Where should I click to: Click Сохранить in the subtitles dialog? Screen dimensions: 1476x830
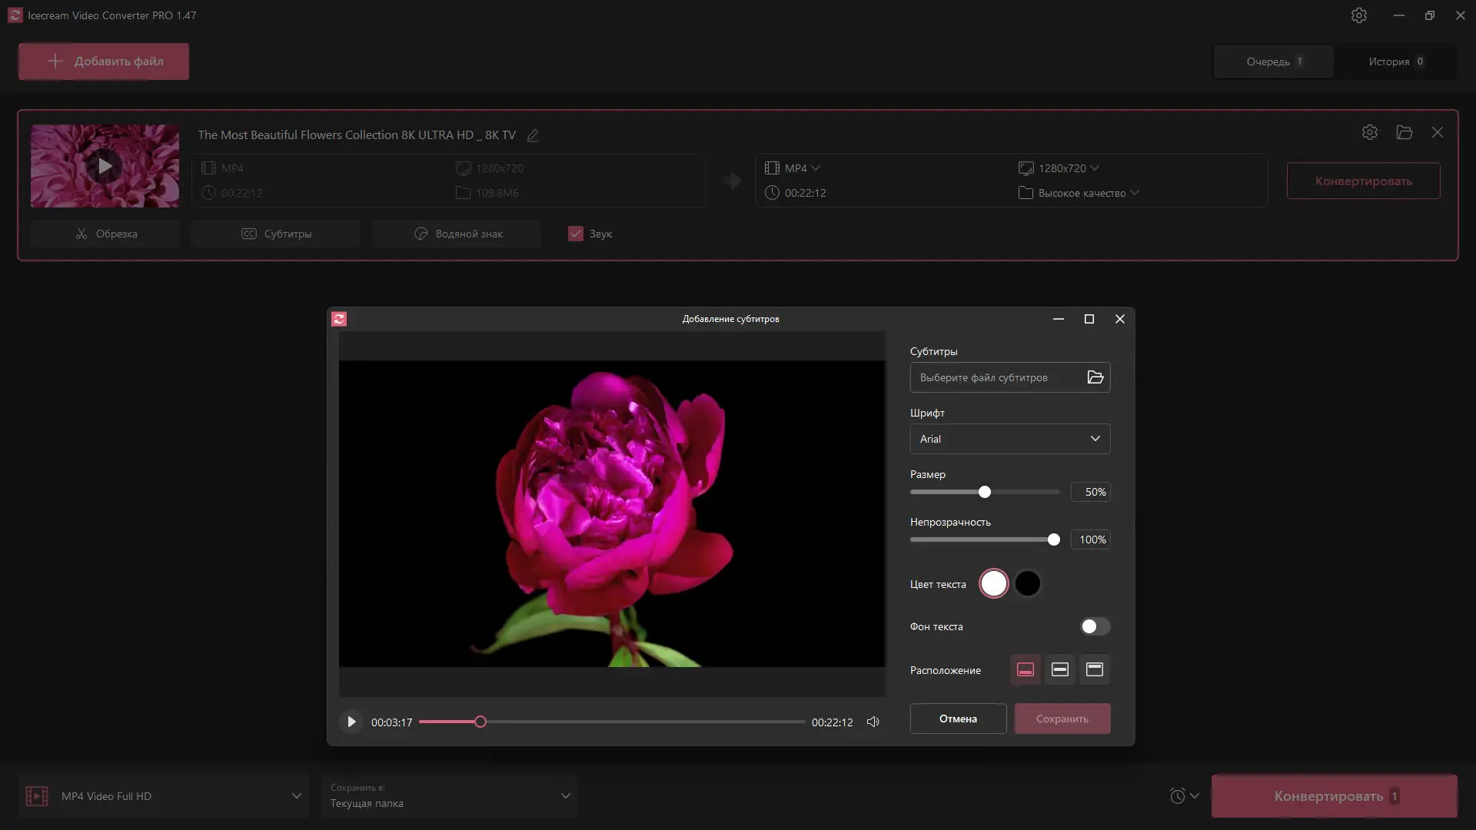[x=1062, y=719]
